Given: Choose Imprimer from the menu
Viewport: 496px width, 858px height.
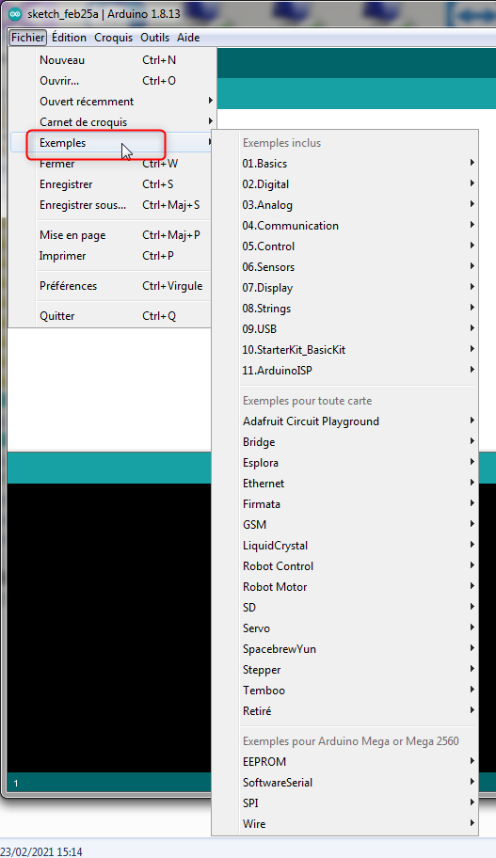Looking at the screenshot, I should (x=112, y=256).
